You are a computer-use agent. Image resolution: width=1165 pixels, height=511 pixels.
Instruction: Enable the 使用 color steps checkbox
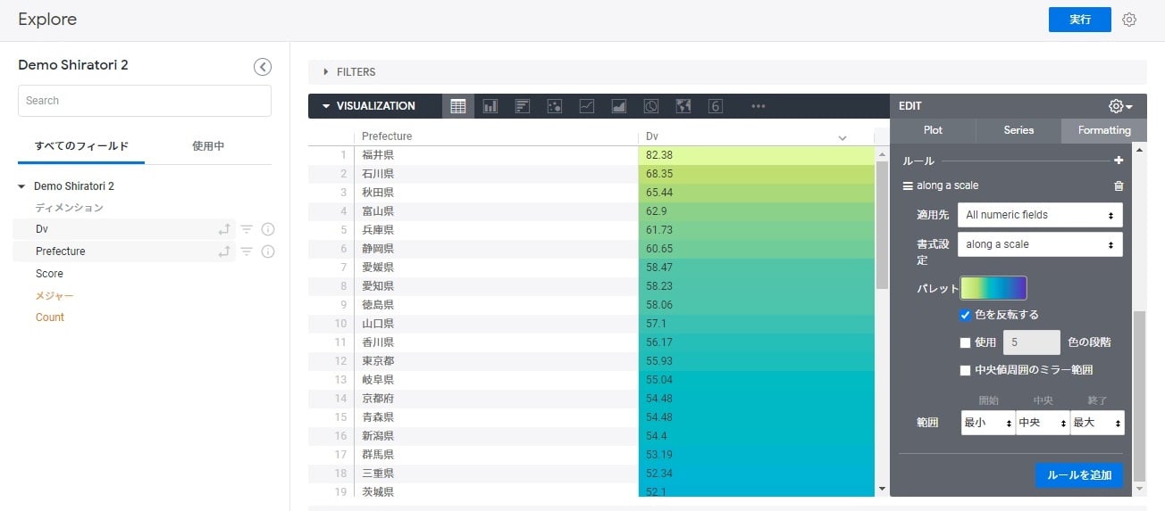[965, 342]
